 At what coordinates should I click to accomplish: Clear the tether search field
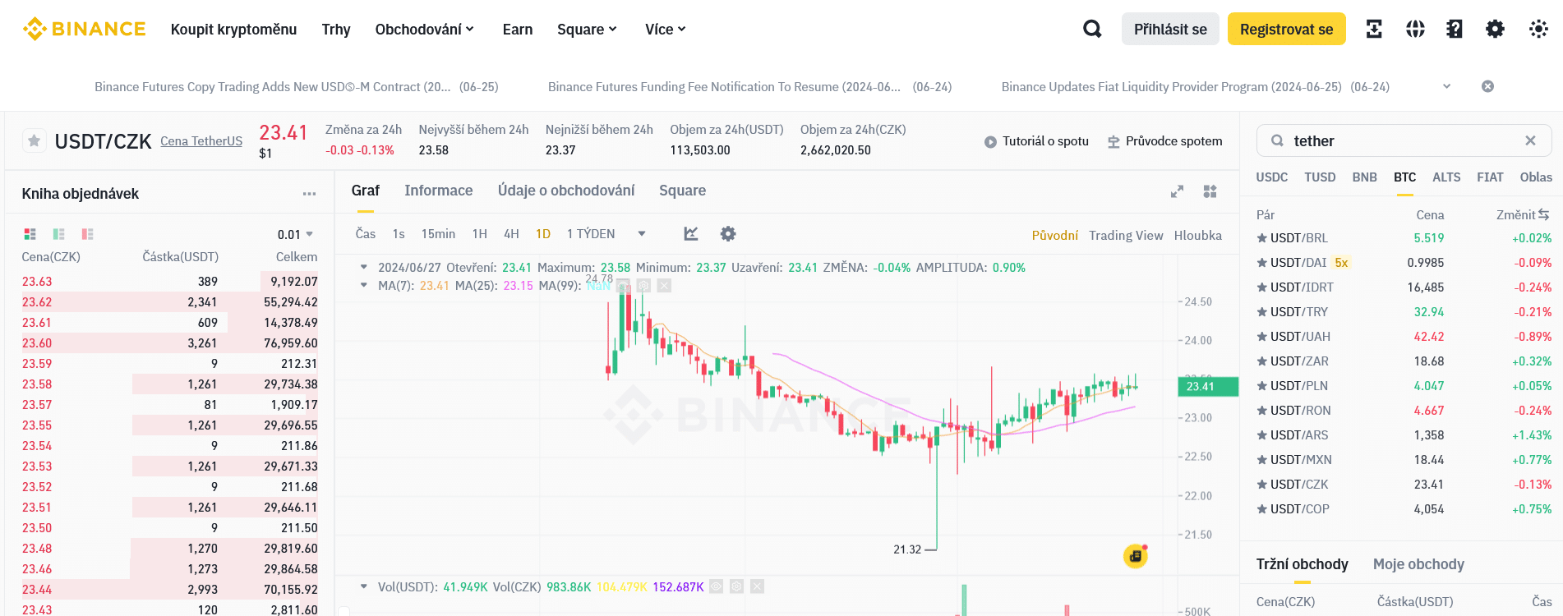[1530, 140]
